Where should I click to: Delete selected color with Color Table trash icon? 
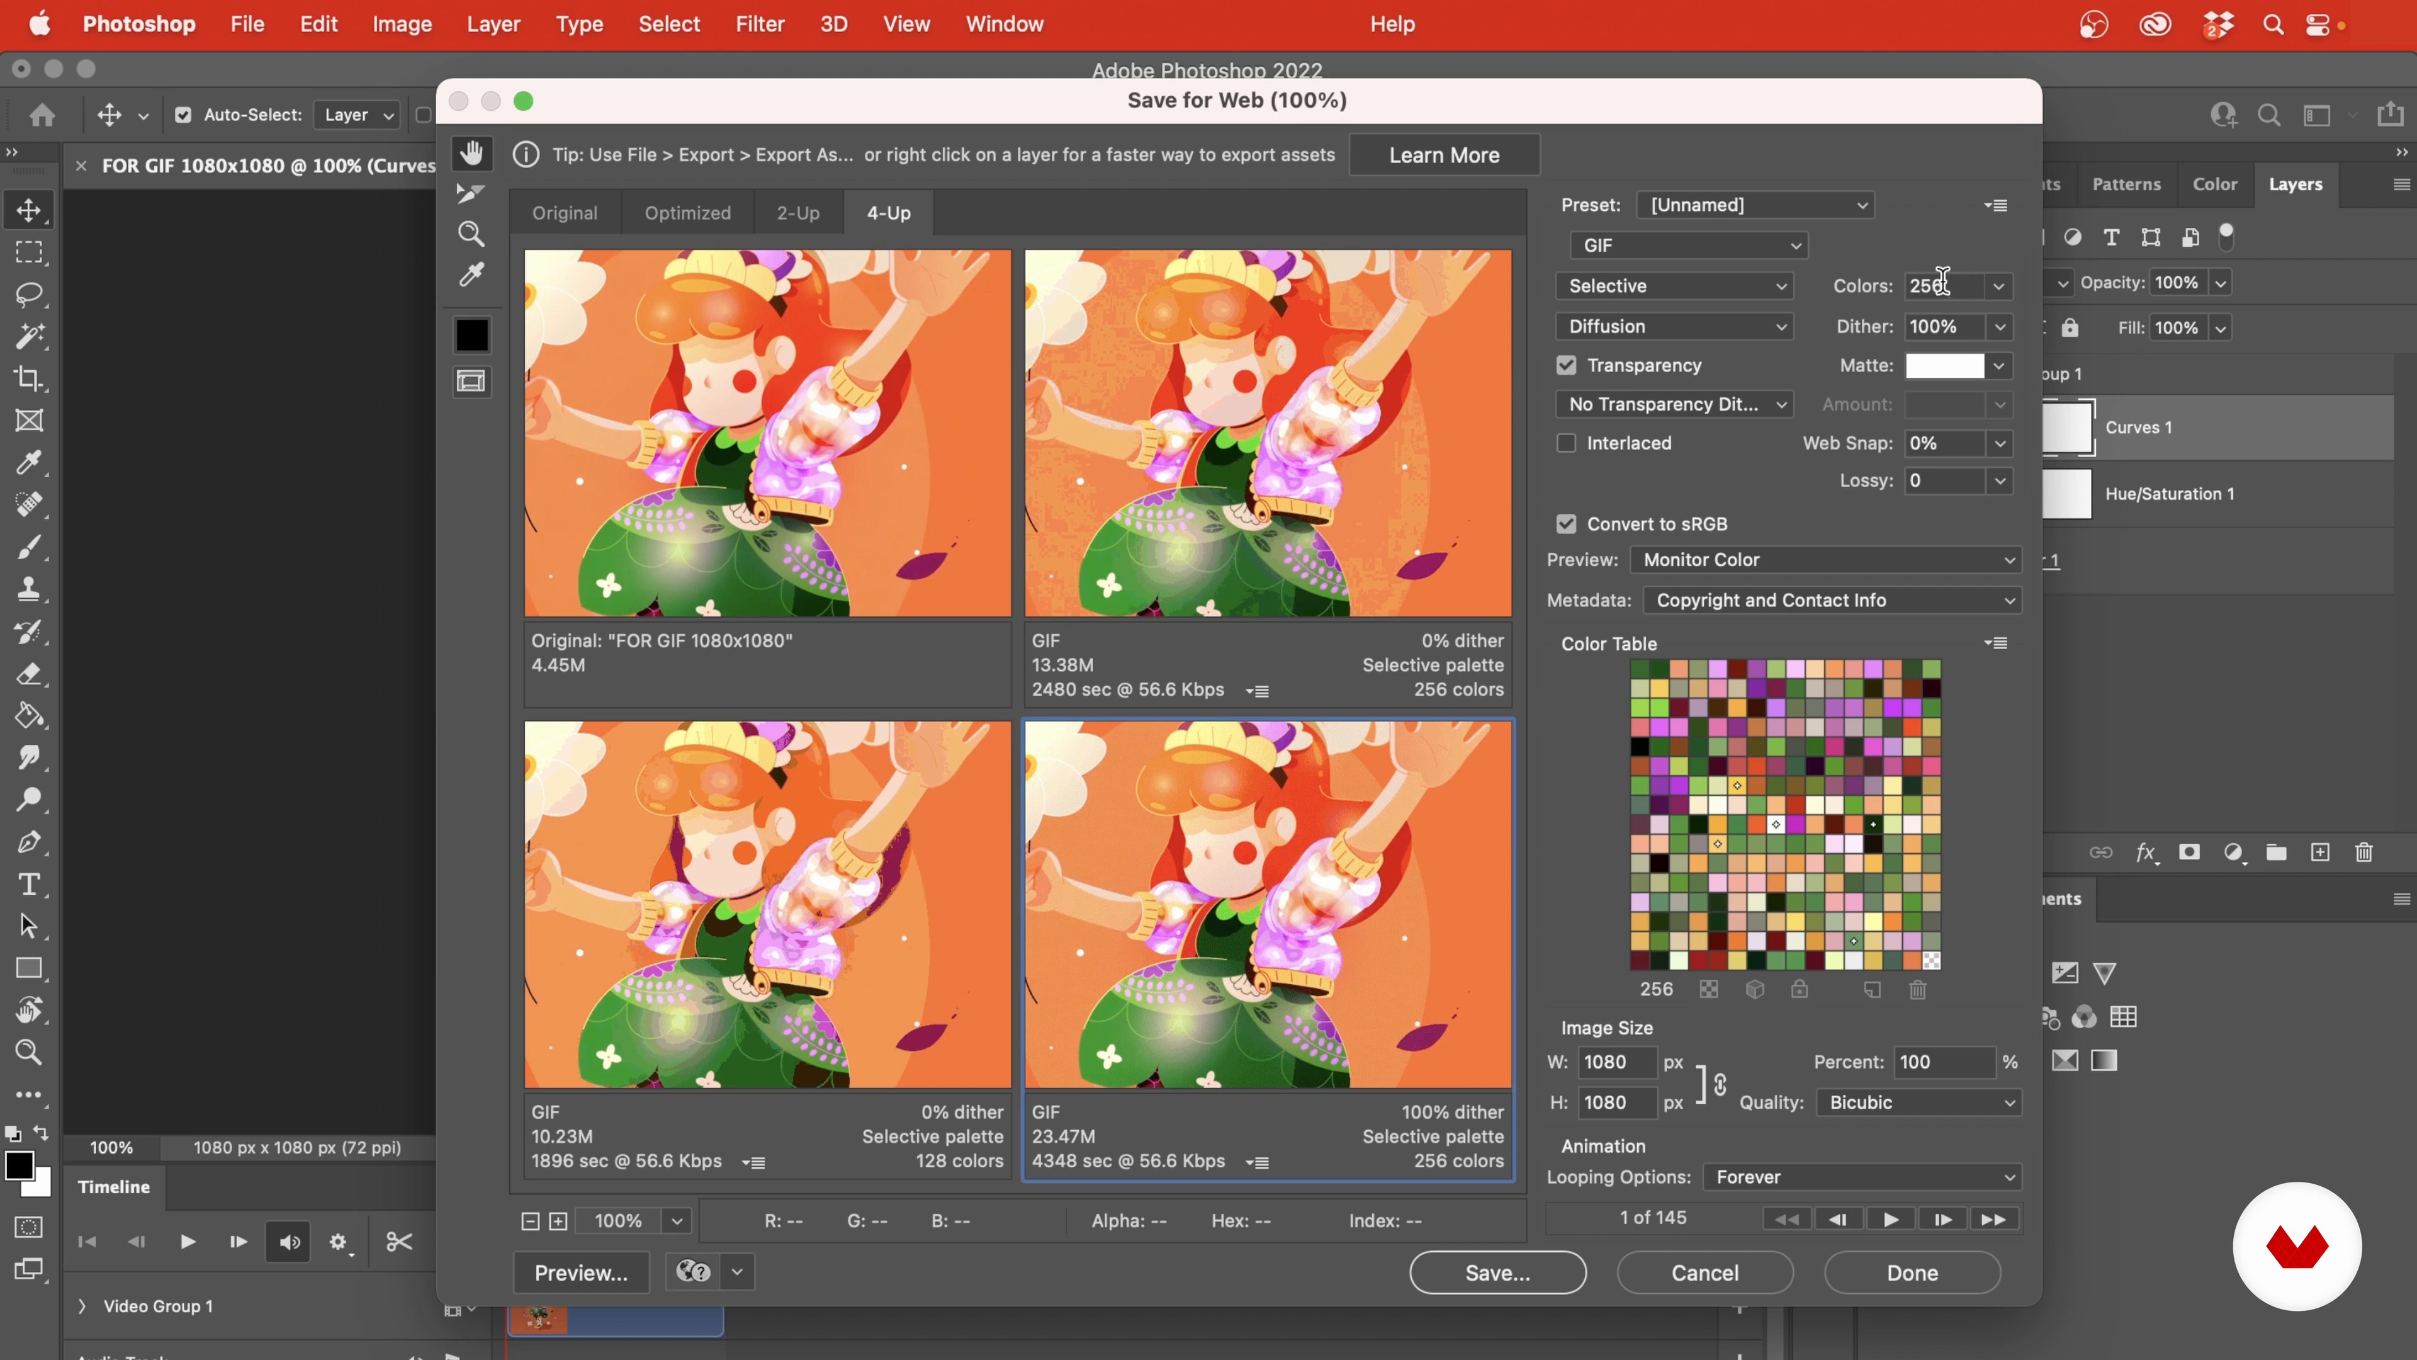1918,989
